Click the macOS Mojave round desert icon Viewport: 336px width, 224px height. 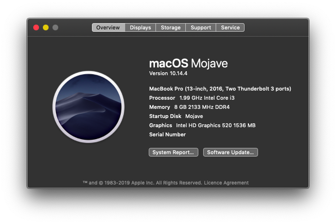point(89,107)
